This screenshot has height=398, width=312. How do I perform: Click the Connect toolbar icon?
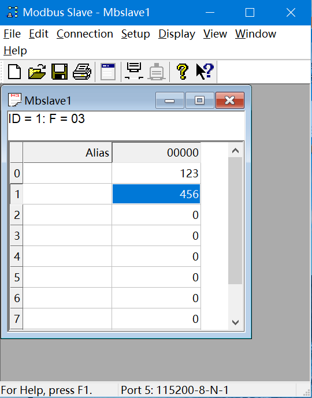pyautogui.click(x=134, y=71)
